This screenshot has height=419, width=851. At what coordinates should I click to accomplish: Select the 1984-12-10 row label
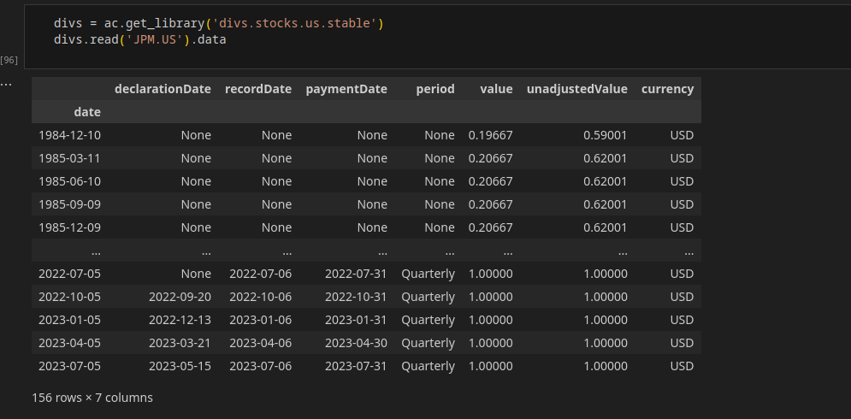(x=69, y=135)
